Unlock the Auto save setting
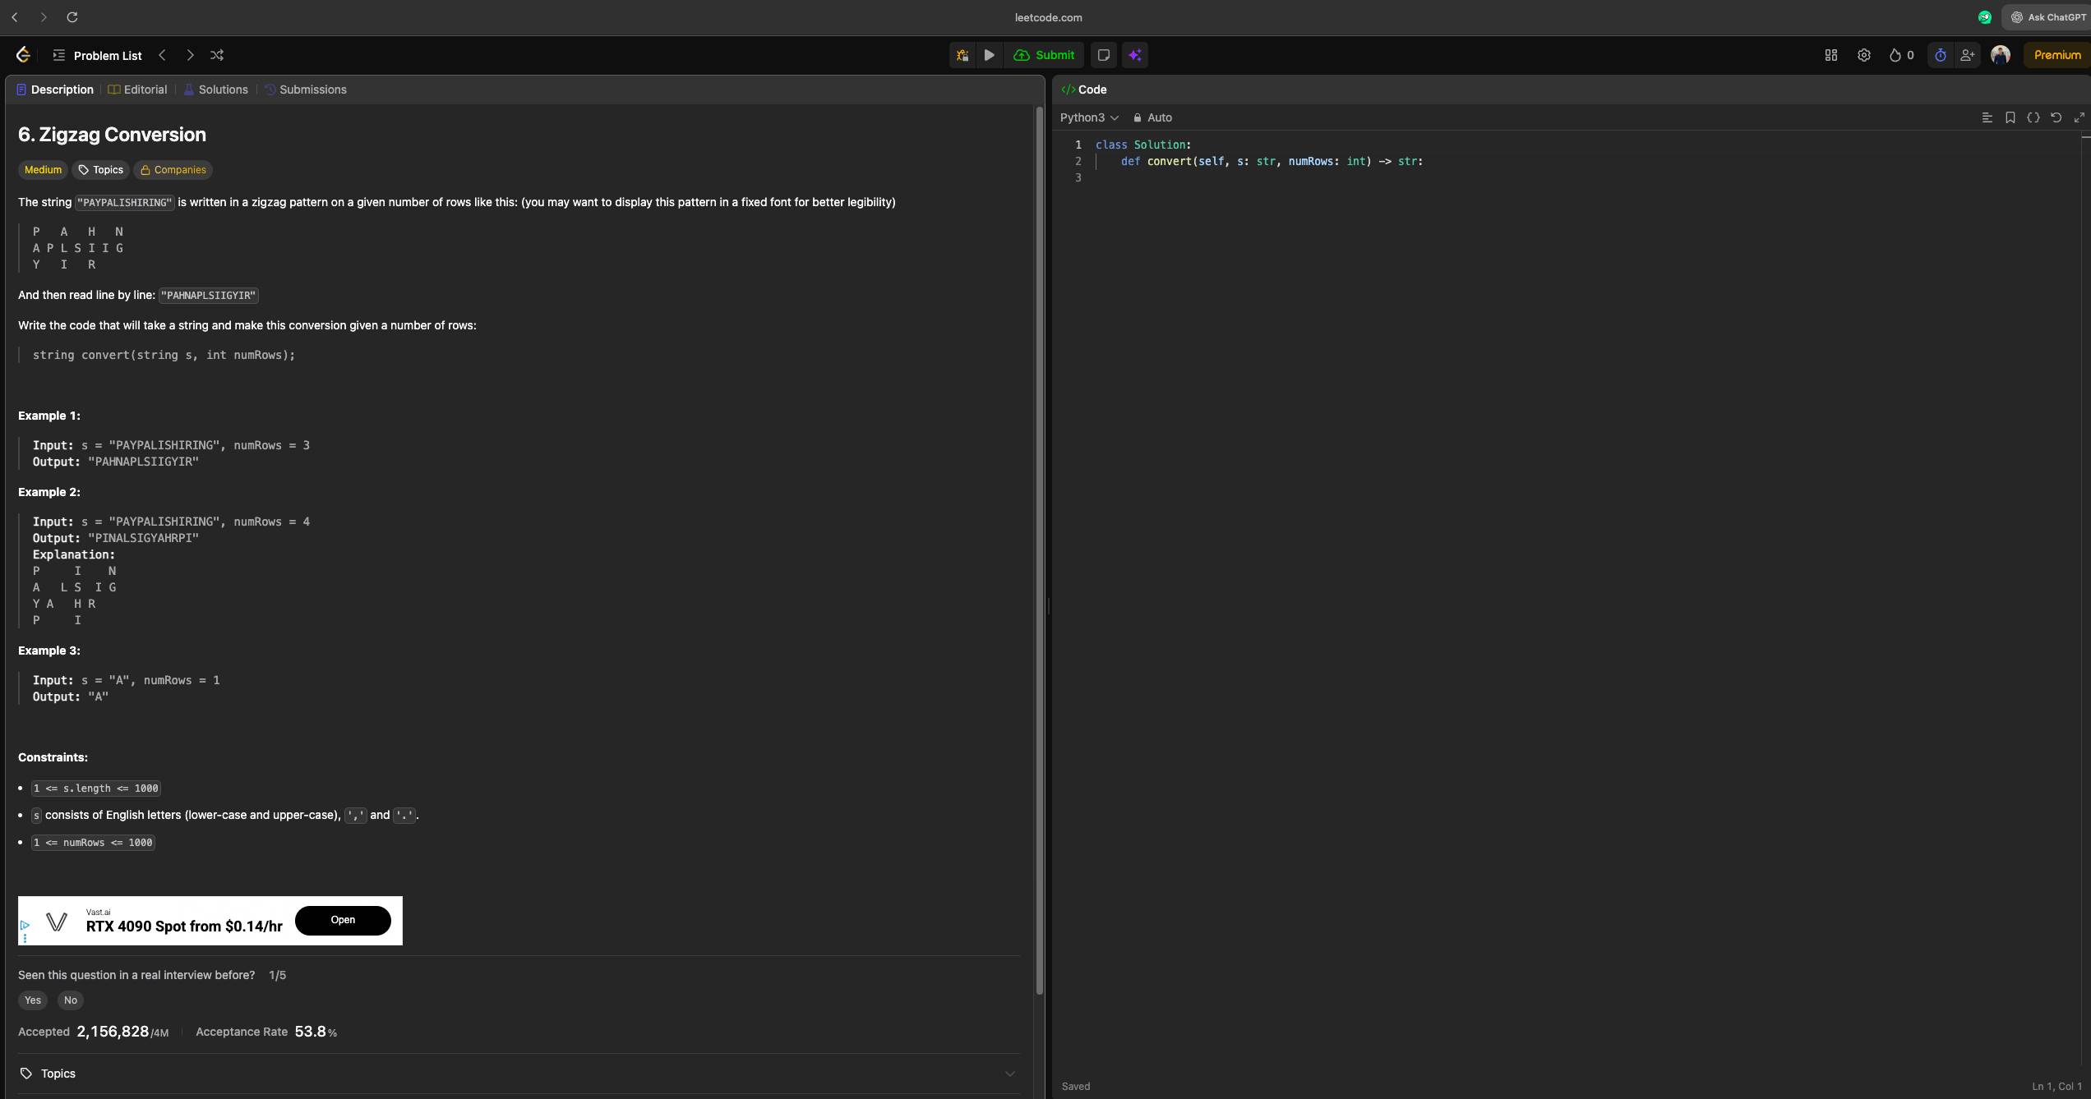 1138,117
